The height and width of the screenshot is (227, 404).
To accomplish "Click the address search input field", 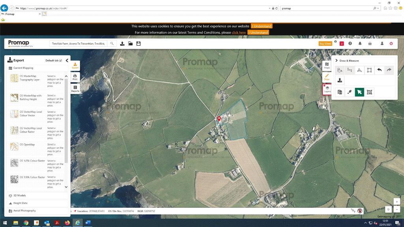I will (x=79, y=43).
